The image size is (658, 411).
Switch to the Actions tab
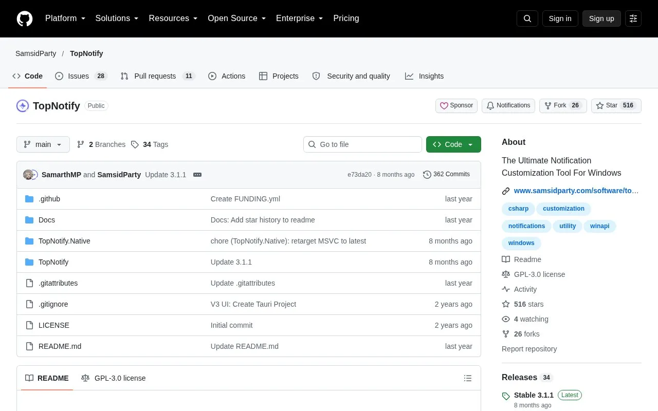point(227,76)
